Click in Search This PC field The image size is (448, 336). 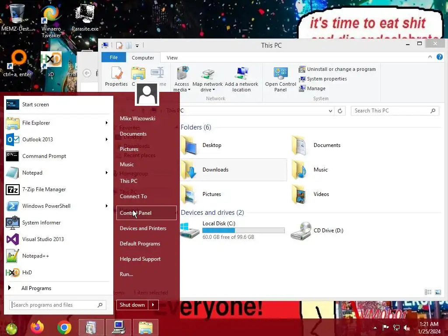[395, 111]
